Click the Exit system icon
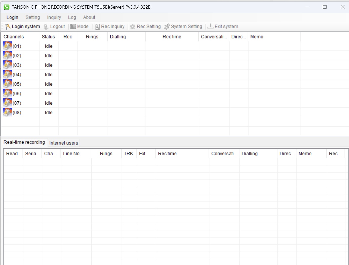 coord(210,26)
